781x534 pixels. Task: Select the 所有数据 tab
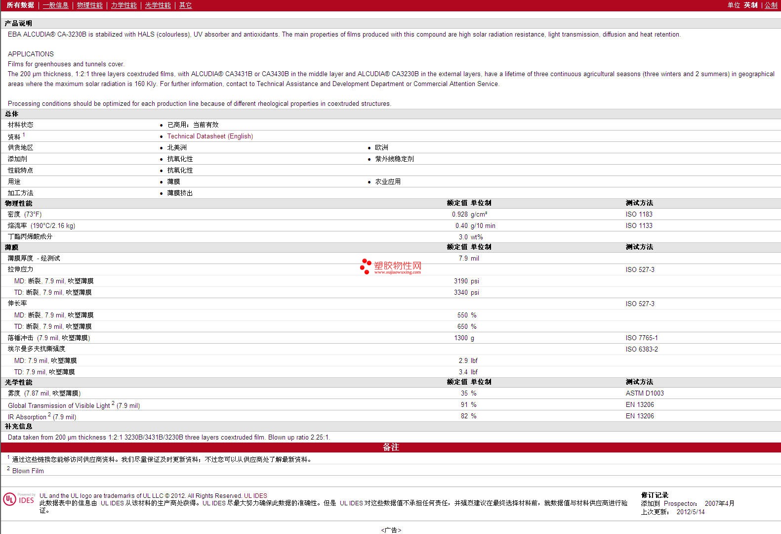[x=20, y=5]
